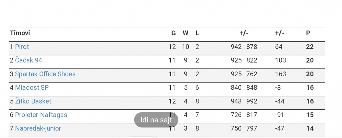Select Pirot's points value 22
The width and height of the screenshot is (342, 138).
pyautogui.click(x=310, y=47)
